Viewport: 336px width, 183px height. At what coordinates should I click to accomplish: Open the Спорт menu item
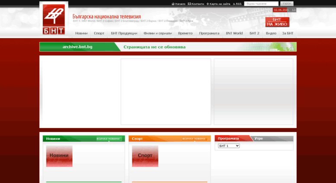click(x=99, y=33)
